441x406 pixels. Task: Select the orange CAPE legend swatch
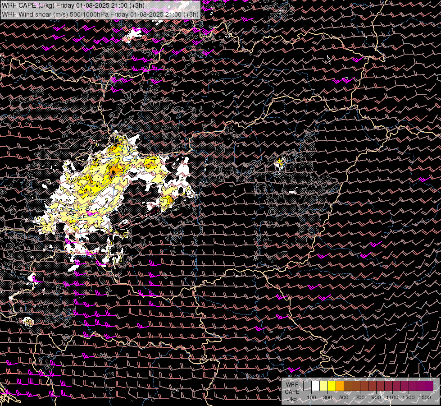[340, 386]
